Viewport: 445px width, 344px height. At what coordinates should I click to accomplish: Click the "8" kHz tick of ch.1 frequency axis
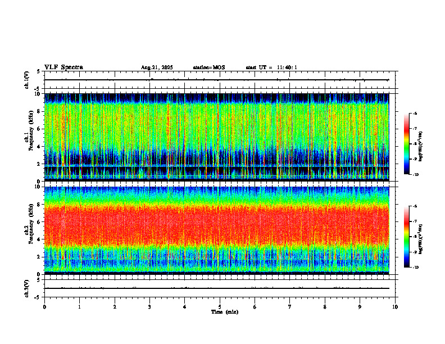point(39,111)
